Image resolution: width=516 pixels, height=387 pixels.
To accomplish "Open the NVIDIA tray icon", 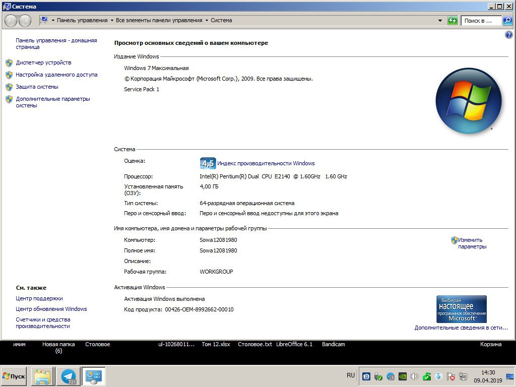I will point(402,376).
